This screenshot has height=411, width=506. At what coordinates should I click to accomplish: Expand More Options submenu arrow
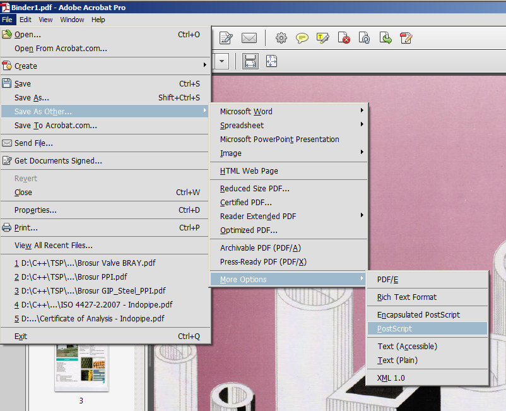coord(362,278)
